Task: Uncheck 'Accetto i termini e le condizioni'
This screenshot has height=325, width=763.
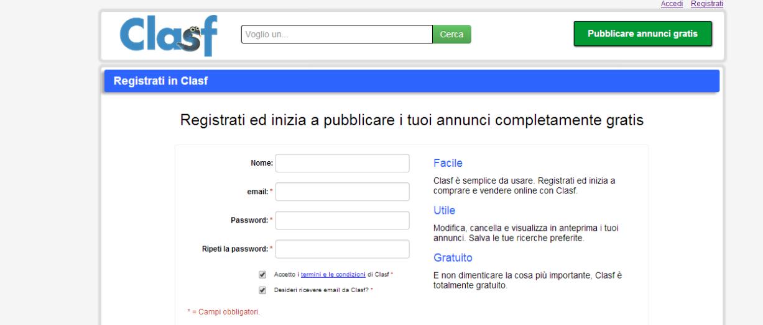Action: (262, 274)
